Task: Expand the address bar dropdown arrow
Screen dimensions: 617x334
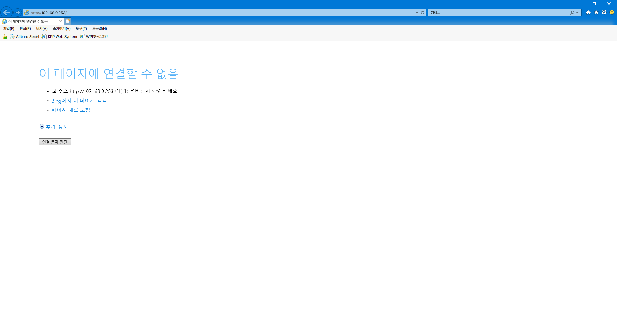Action: (417, 13)
